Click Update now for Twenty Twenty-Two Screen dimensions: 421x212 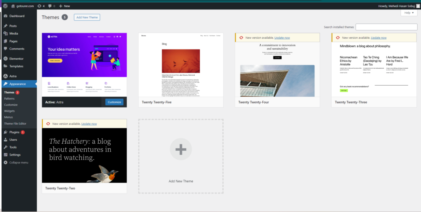coord(89,124)
